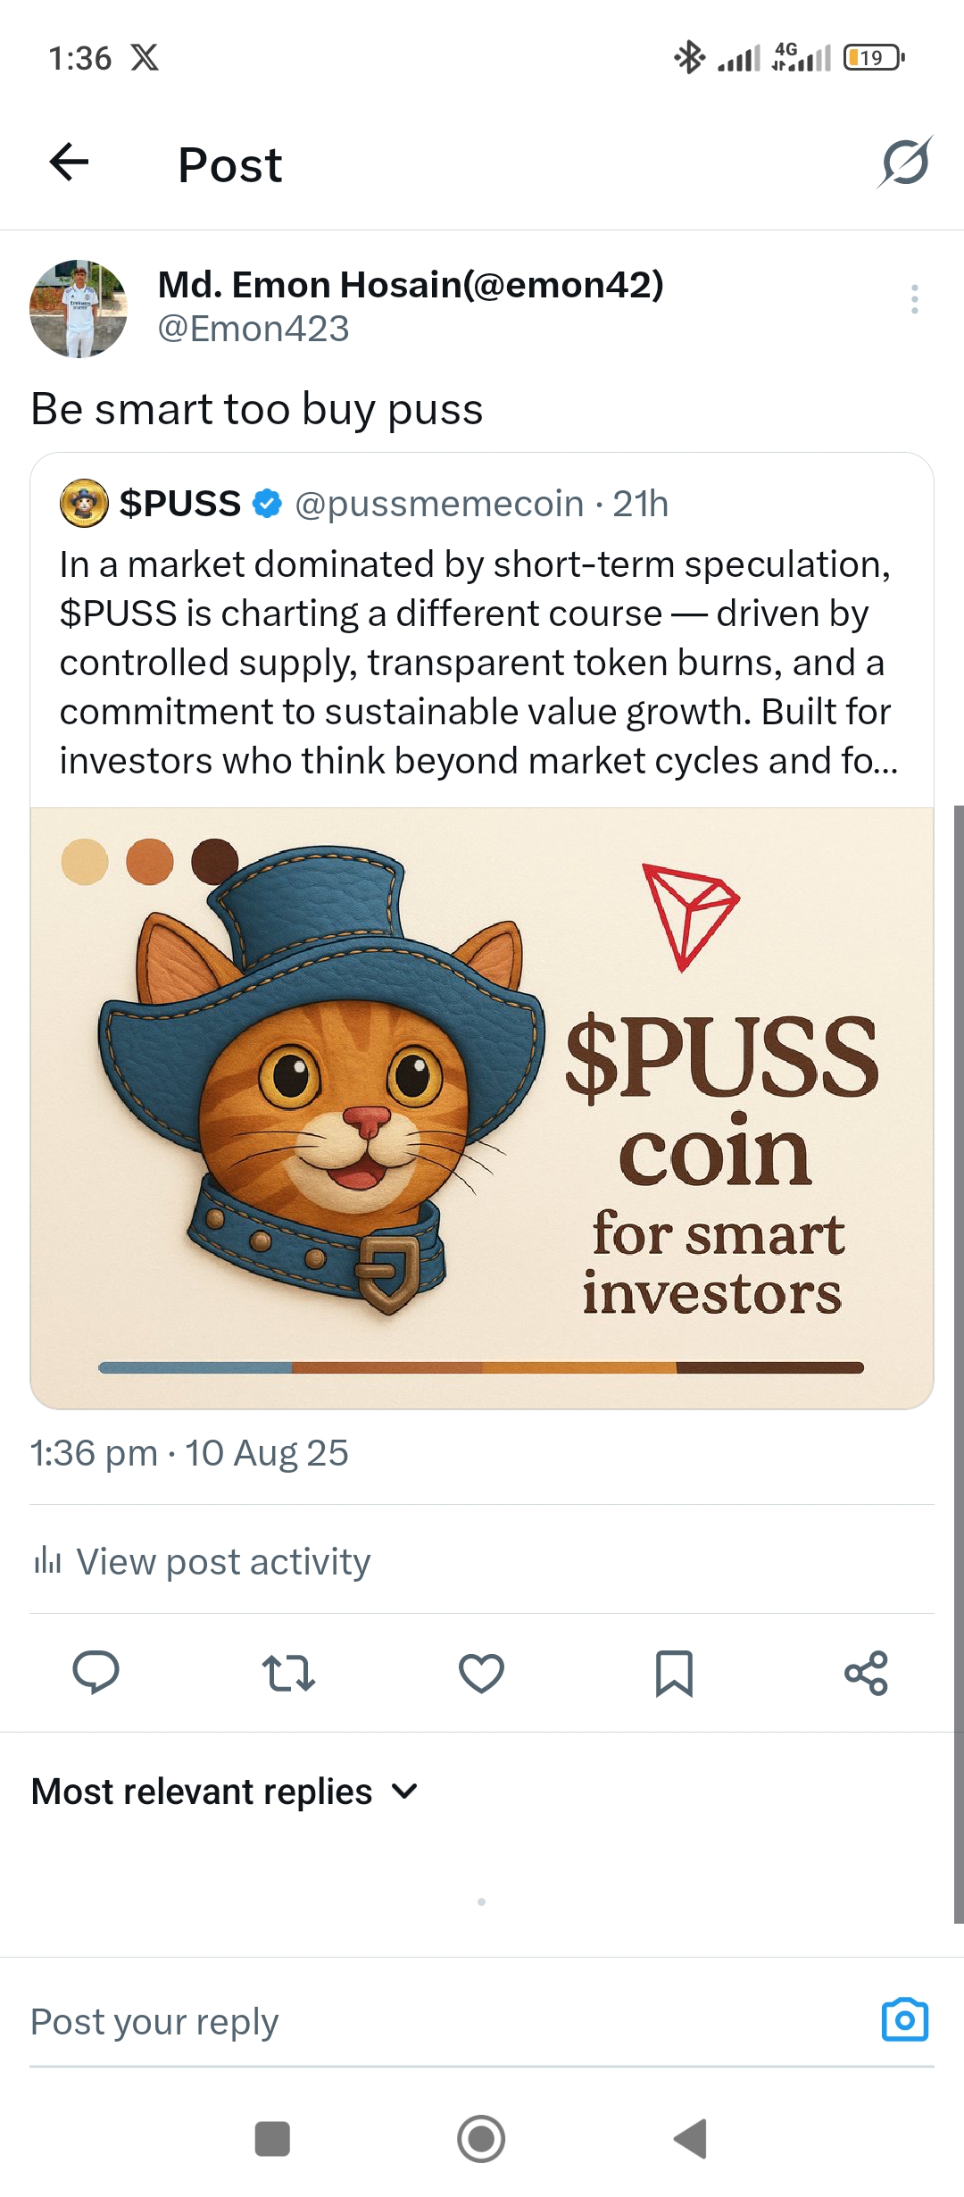The image size is (964, 2197).
Task: Like the post with the heart icon
Action: pyautogui.click(x=481, y=1673)
